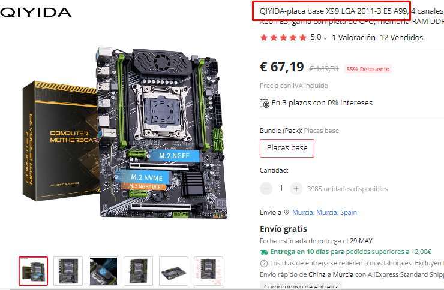Expand the 5.0 rating dropdown chevron

tap(325, 38)
